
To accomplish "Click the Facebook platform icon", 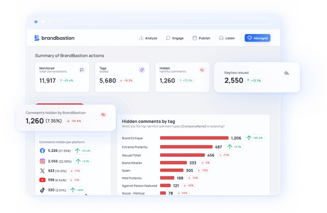I will (42, 151).
